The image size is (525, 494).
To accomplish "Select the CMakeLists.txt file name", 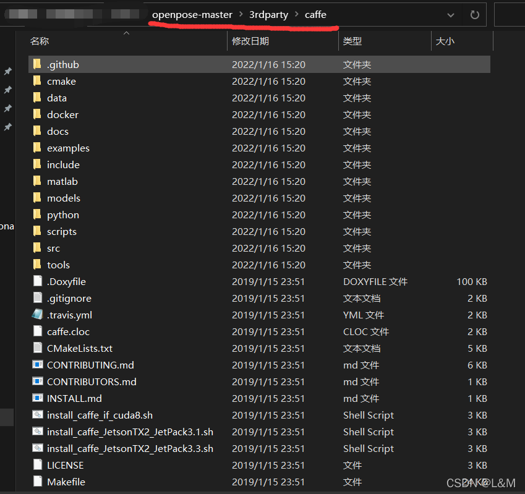I will [x=80, y=349].
